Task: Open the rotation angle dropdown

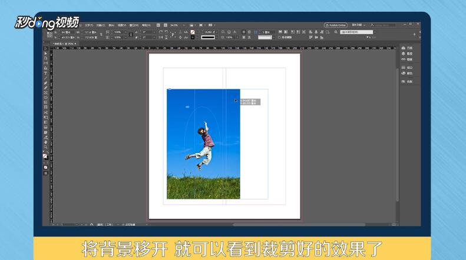Action: (x=154, y=32)
